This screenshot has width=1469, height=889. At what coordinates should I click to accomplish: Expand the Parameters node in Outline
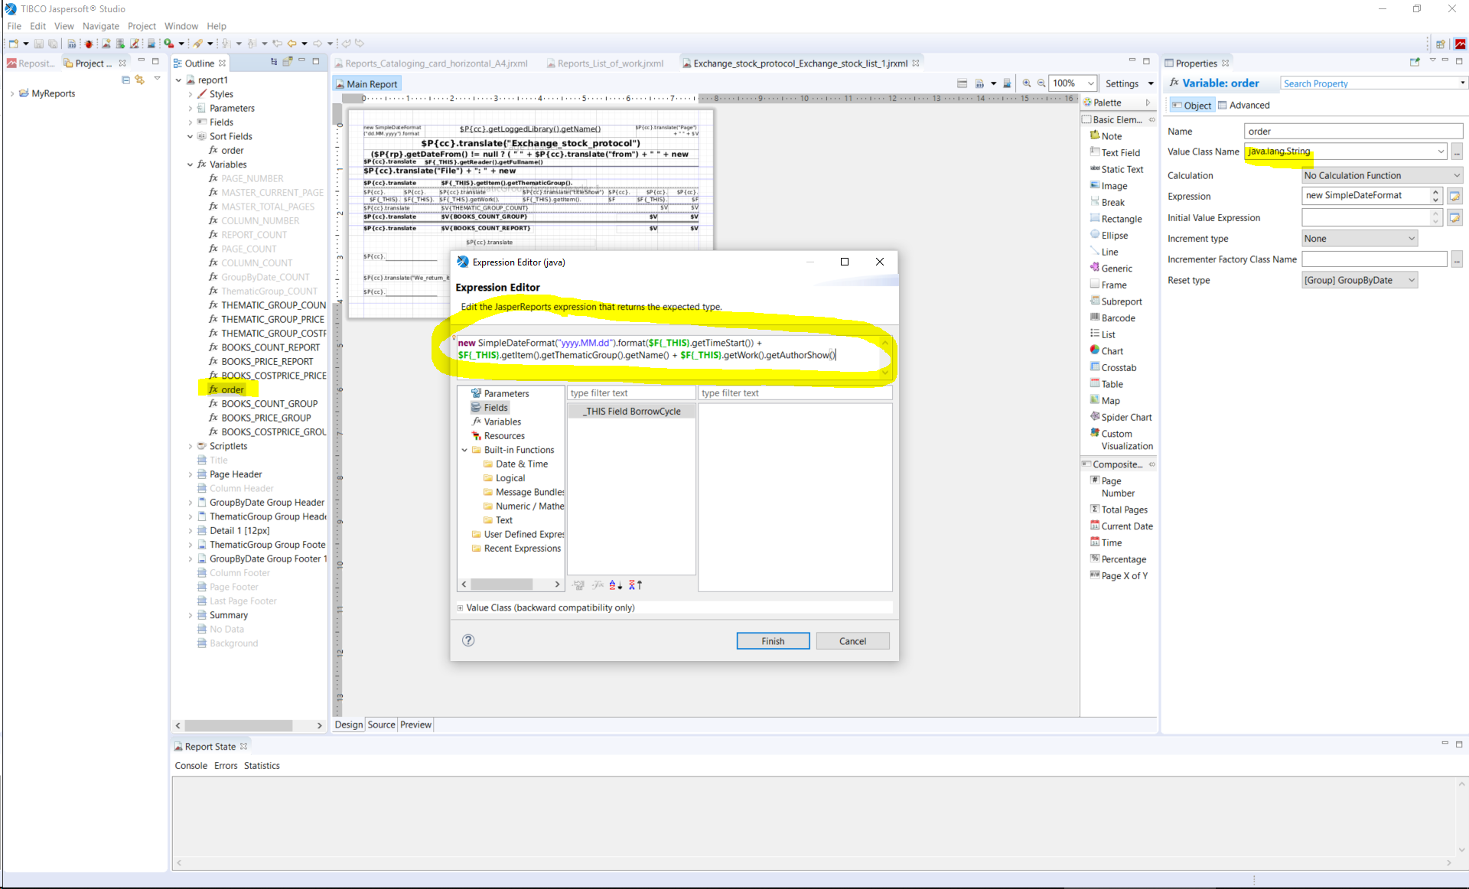[191, 109]
